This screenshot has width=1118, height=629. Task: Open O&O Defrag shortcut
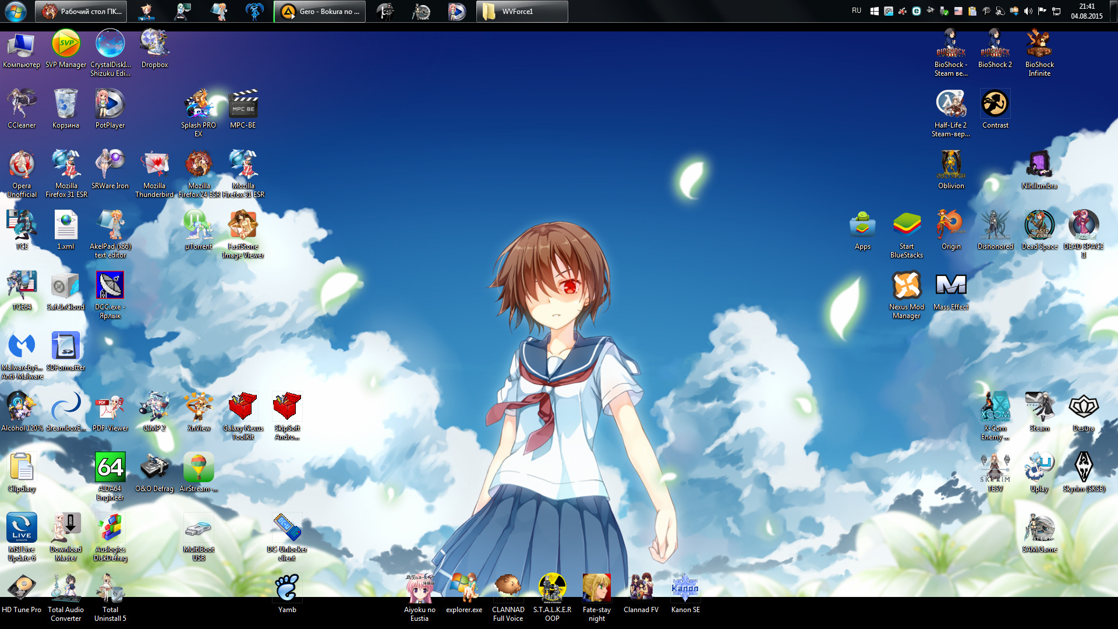tap(154, 473)
